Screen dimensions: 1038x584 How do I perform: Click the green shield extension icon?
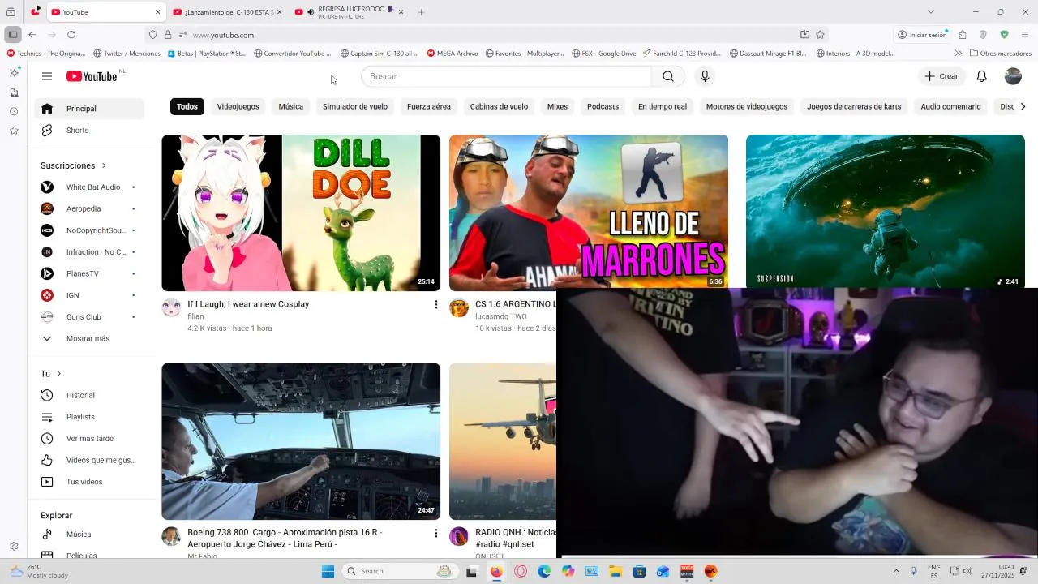tap(1004, 35)
